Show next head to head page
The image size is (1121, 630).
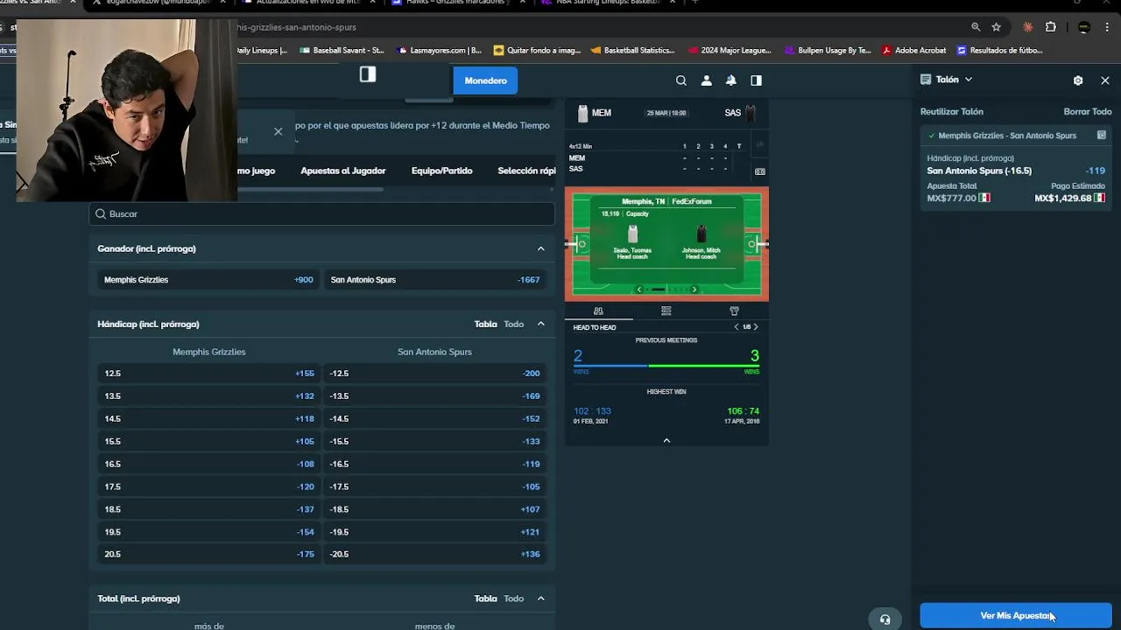pyautogui.click(x=756, y=327)
